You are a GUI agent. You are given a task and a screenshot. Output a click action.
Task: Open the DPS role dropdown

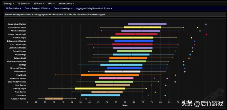[51, 4]
